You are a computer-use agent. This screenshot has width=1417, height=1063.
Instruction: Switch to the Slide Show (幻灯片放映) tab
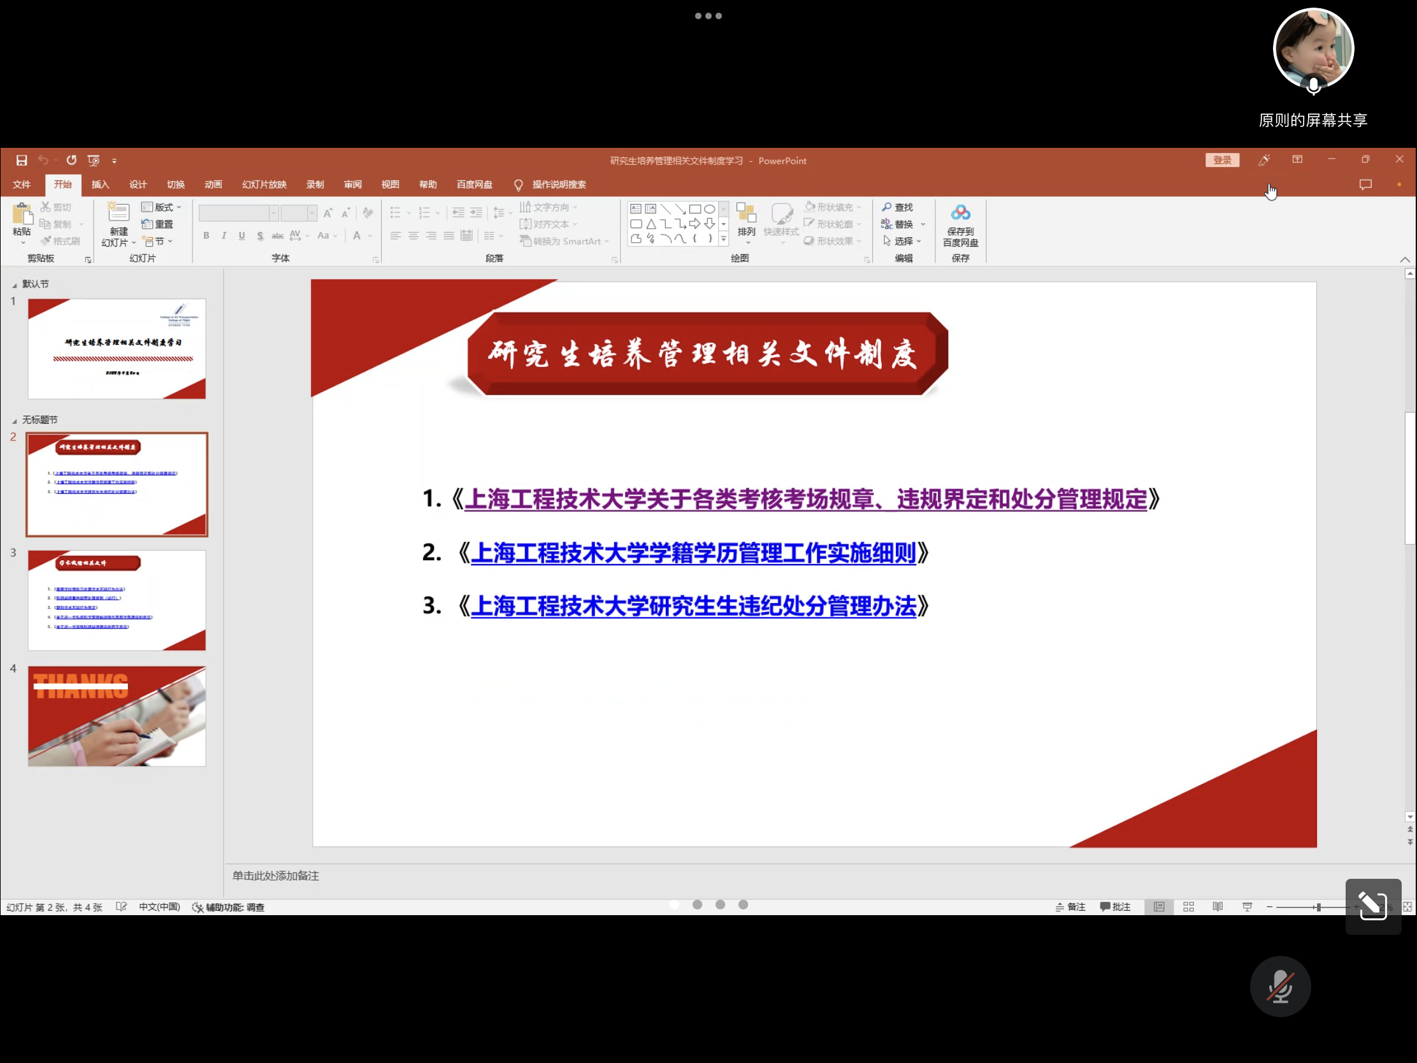264,185
